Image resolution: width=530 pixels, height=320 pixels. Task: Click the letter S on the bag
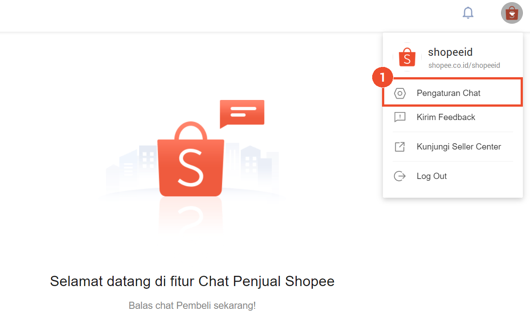point(191,168)
